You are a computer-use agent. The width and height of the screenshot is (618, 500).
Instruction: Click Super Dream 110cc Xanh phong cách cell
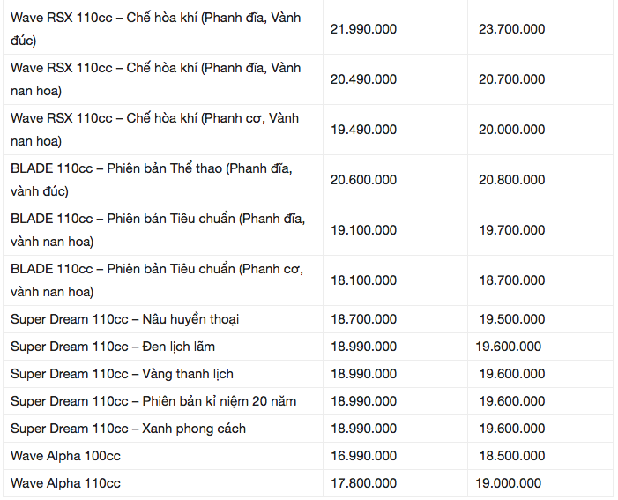pos(128,429)
